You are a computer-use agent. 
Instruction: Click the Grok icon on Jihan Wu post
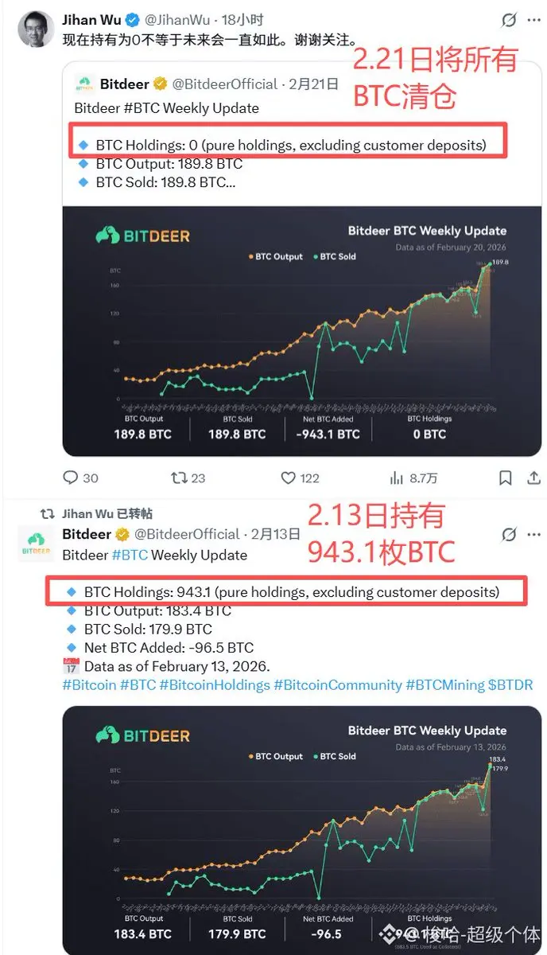point(510,21)
